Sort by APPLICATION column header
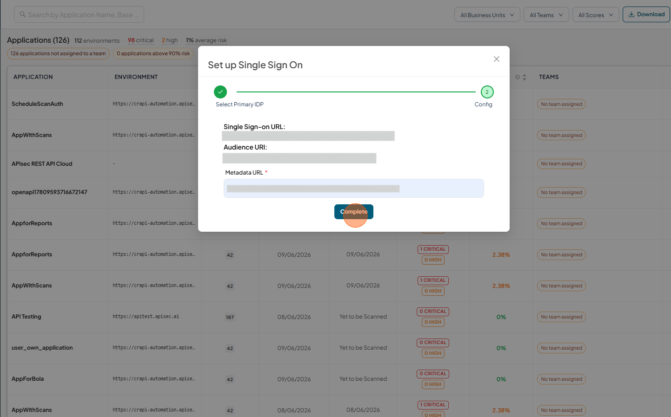The width and height of the screenshot is (671, 417). 33,77
